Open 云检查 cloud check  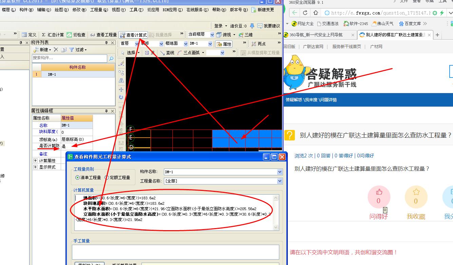76,35
